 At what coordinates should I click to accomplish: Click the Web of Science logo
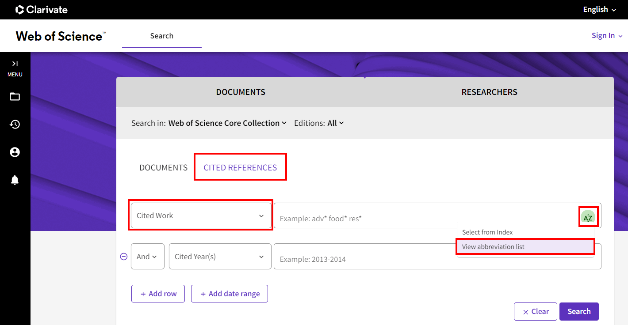61,36
